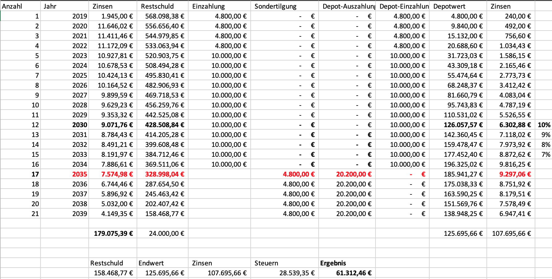Select the depot interest cell 1.586,15 €
The width and height of the screenshot is (552, 279).
coord(511,56)
